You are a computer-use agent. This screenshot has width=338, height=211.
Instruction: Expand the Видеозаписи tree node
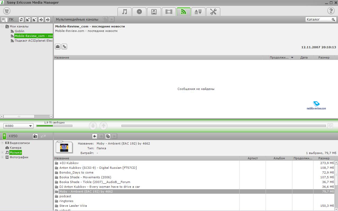tap(2, 143)
